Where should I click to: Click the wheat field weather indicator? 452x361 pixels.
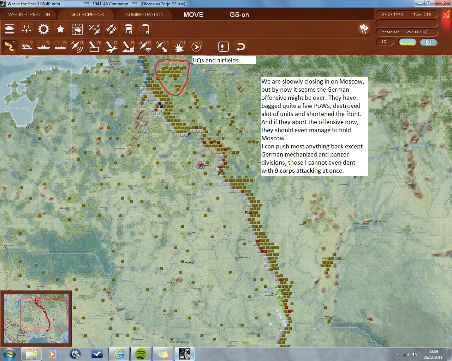[407, 42]
